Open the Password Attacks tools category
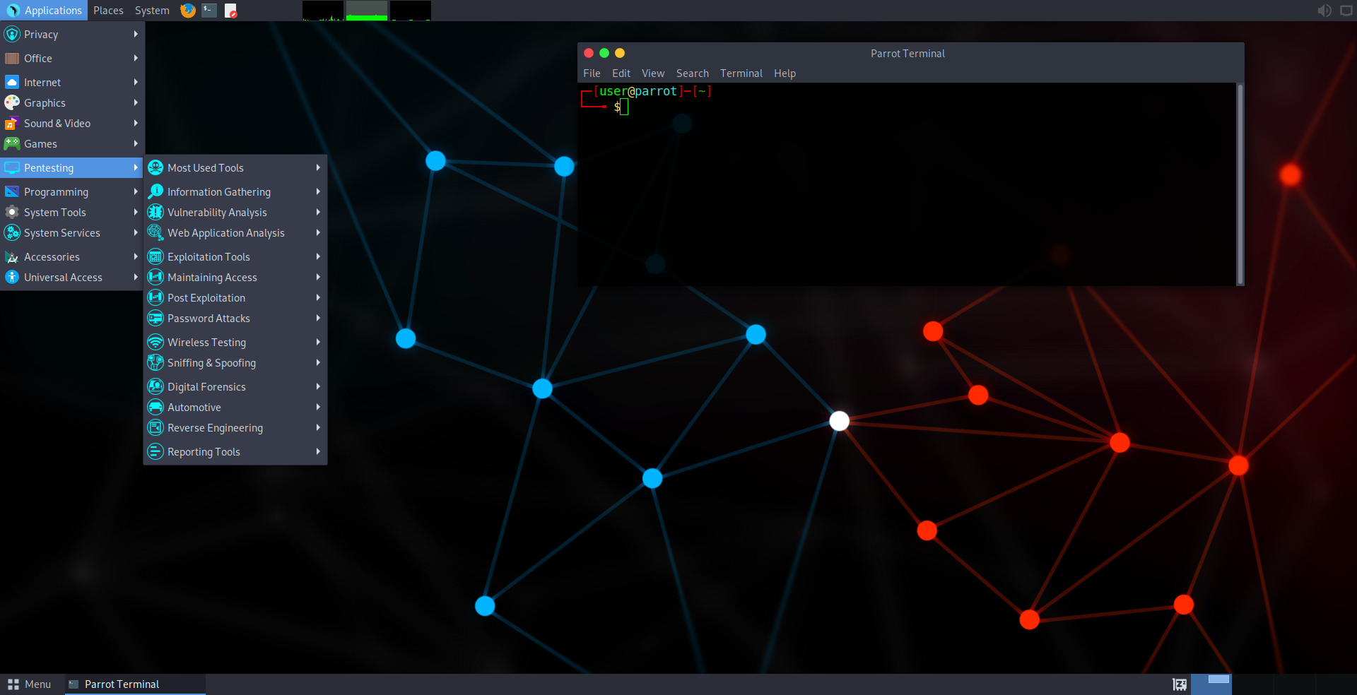 click(207, 318)
